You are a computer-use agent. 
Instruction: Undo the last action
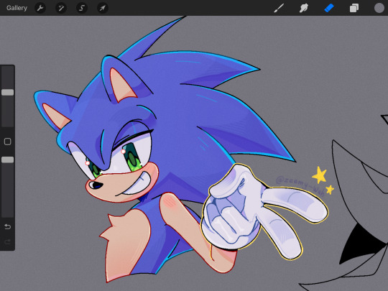click(7, 226)
